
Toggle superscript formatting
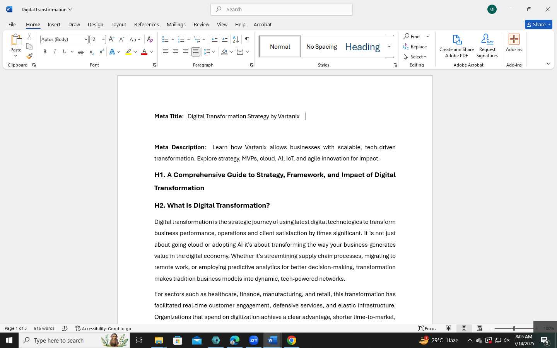[101, 52]
